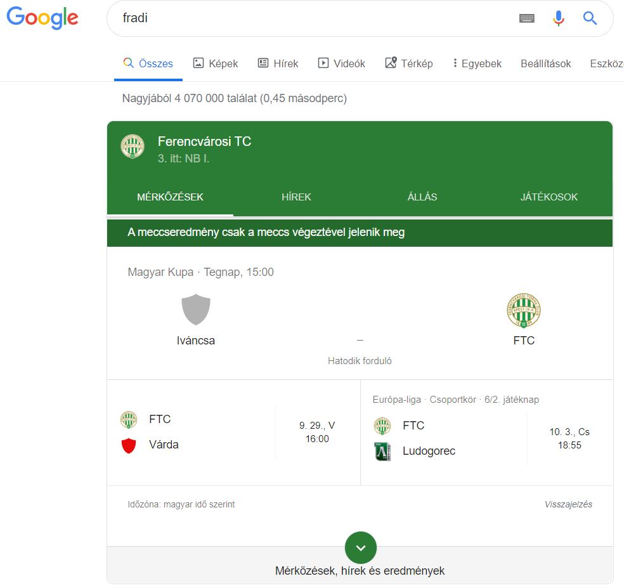
Task: Click the '10. 3., Cs 18:55' date
Action: [569, 439]
